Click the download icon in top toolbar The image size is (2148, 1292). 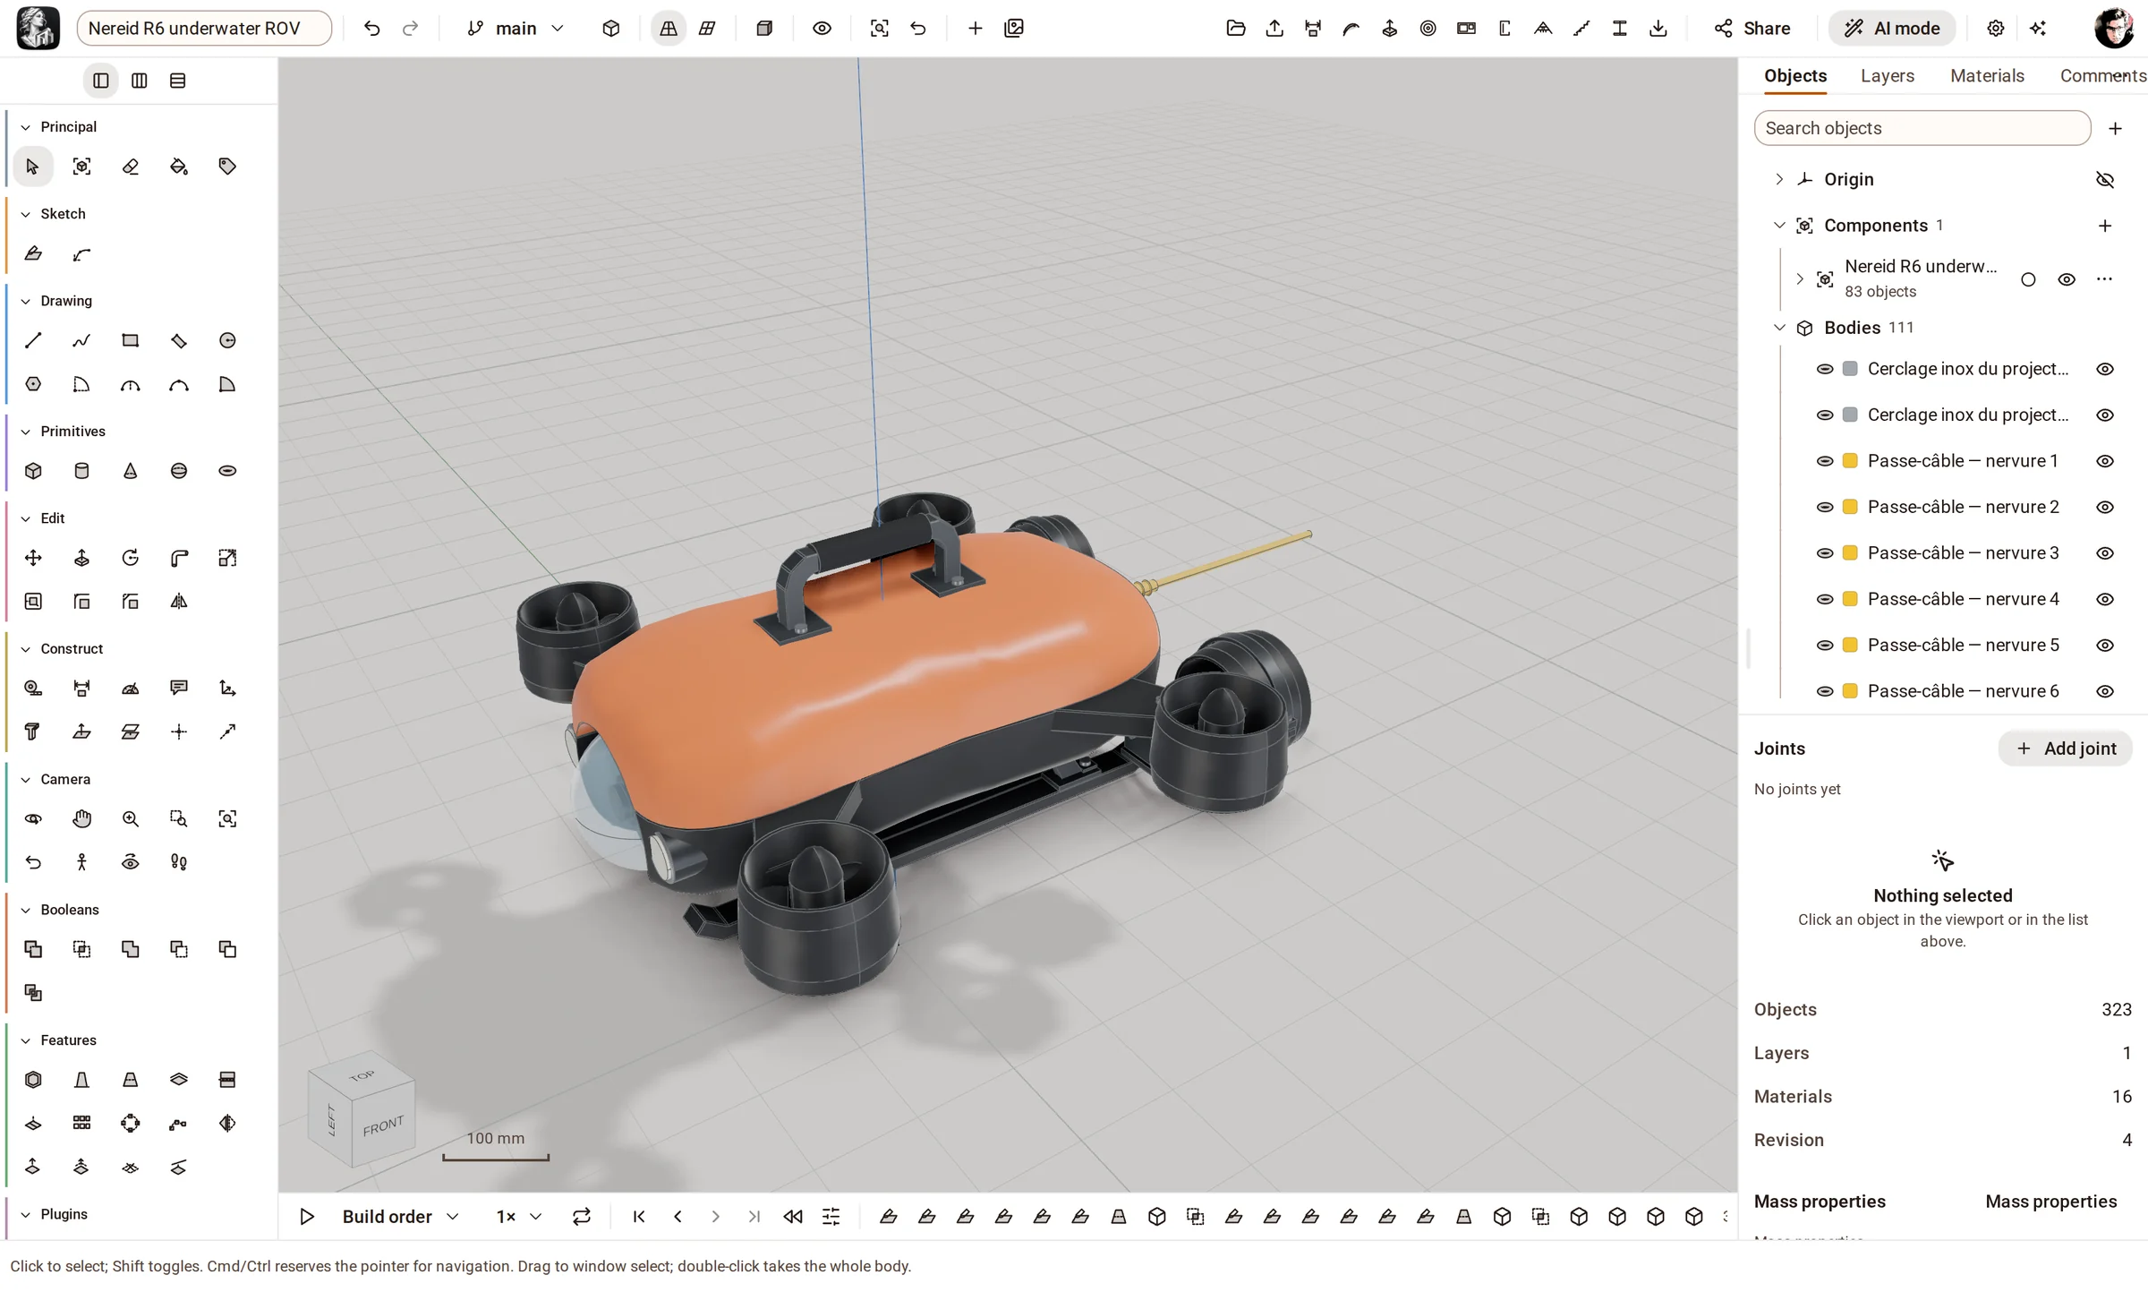tap(1658, 29)
